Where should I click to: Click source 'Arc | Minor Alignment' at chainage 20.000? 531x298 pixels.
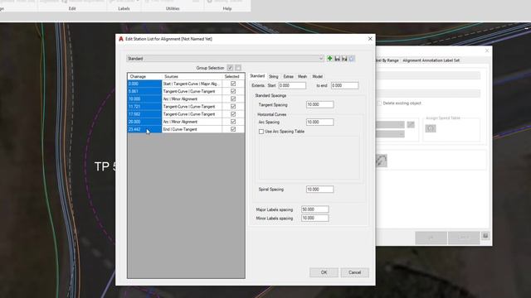192,122
